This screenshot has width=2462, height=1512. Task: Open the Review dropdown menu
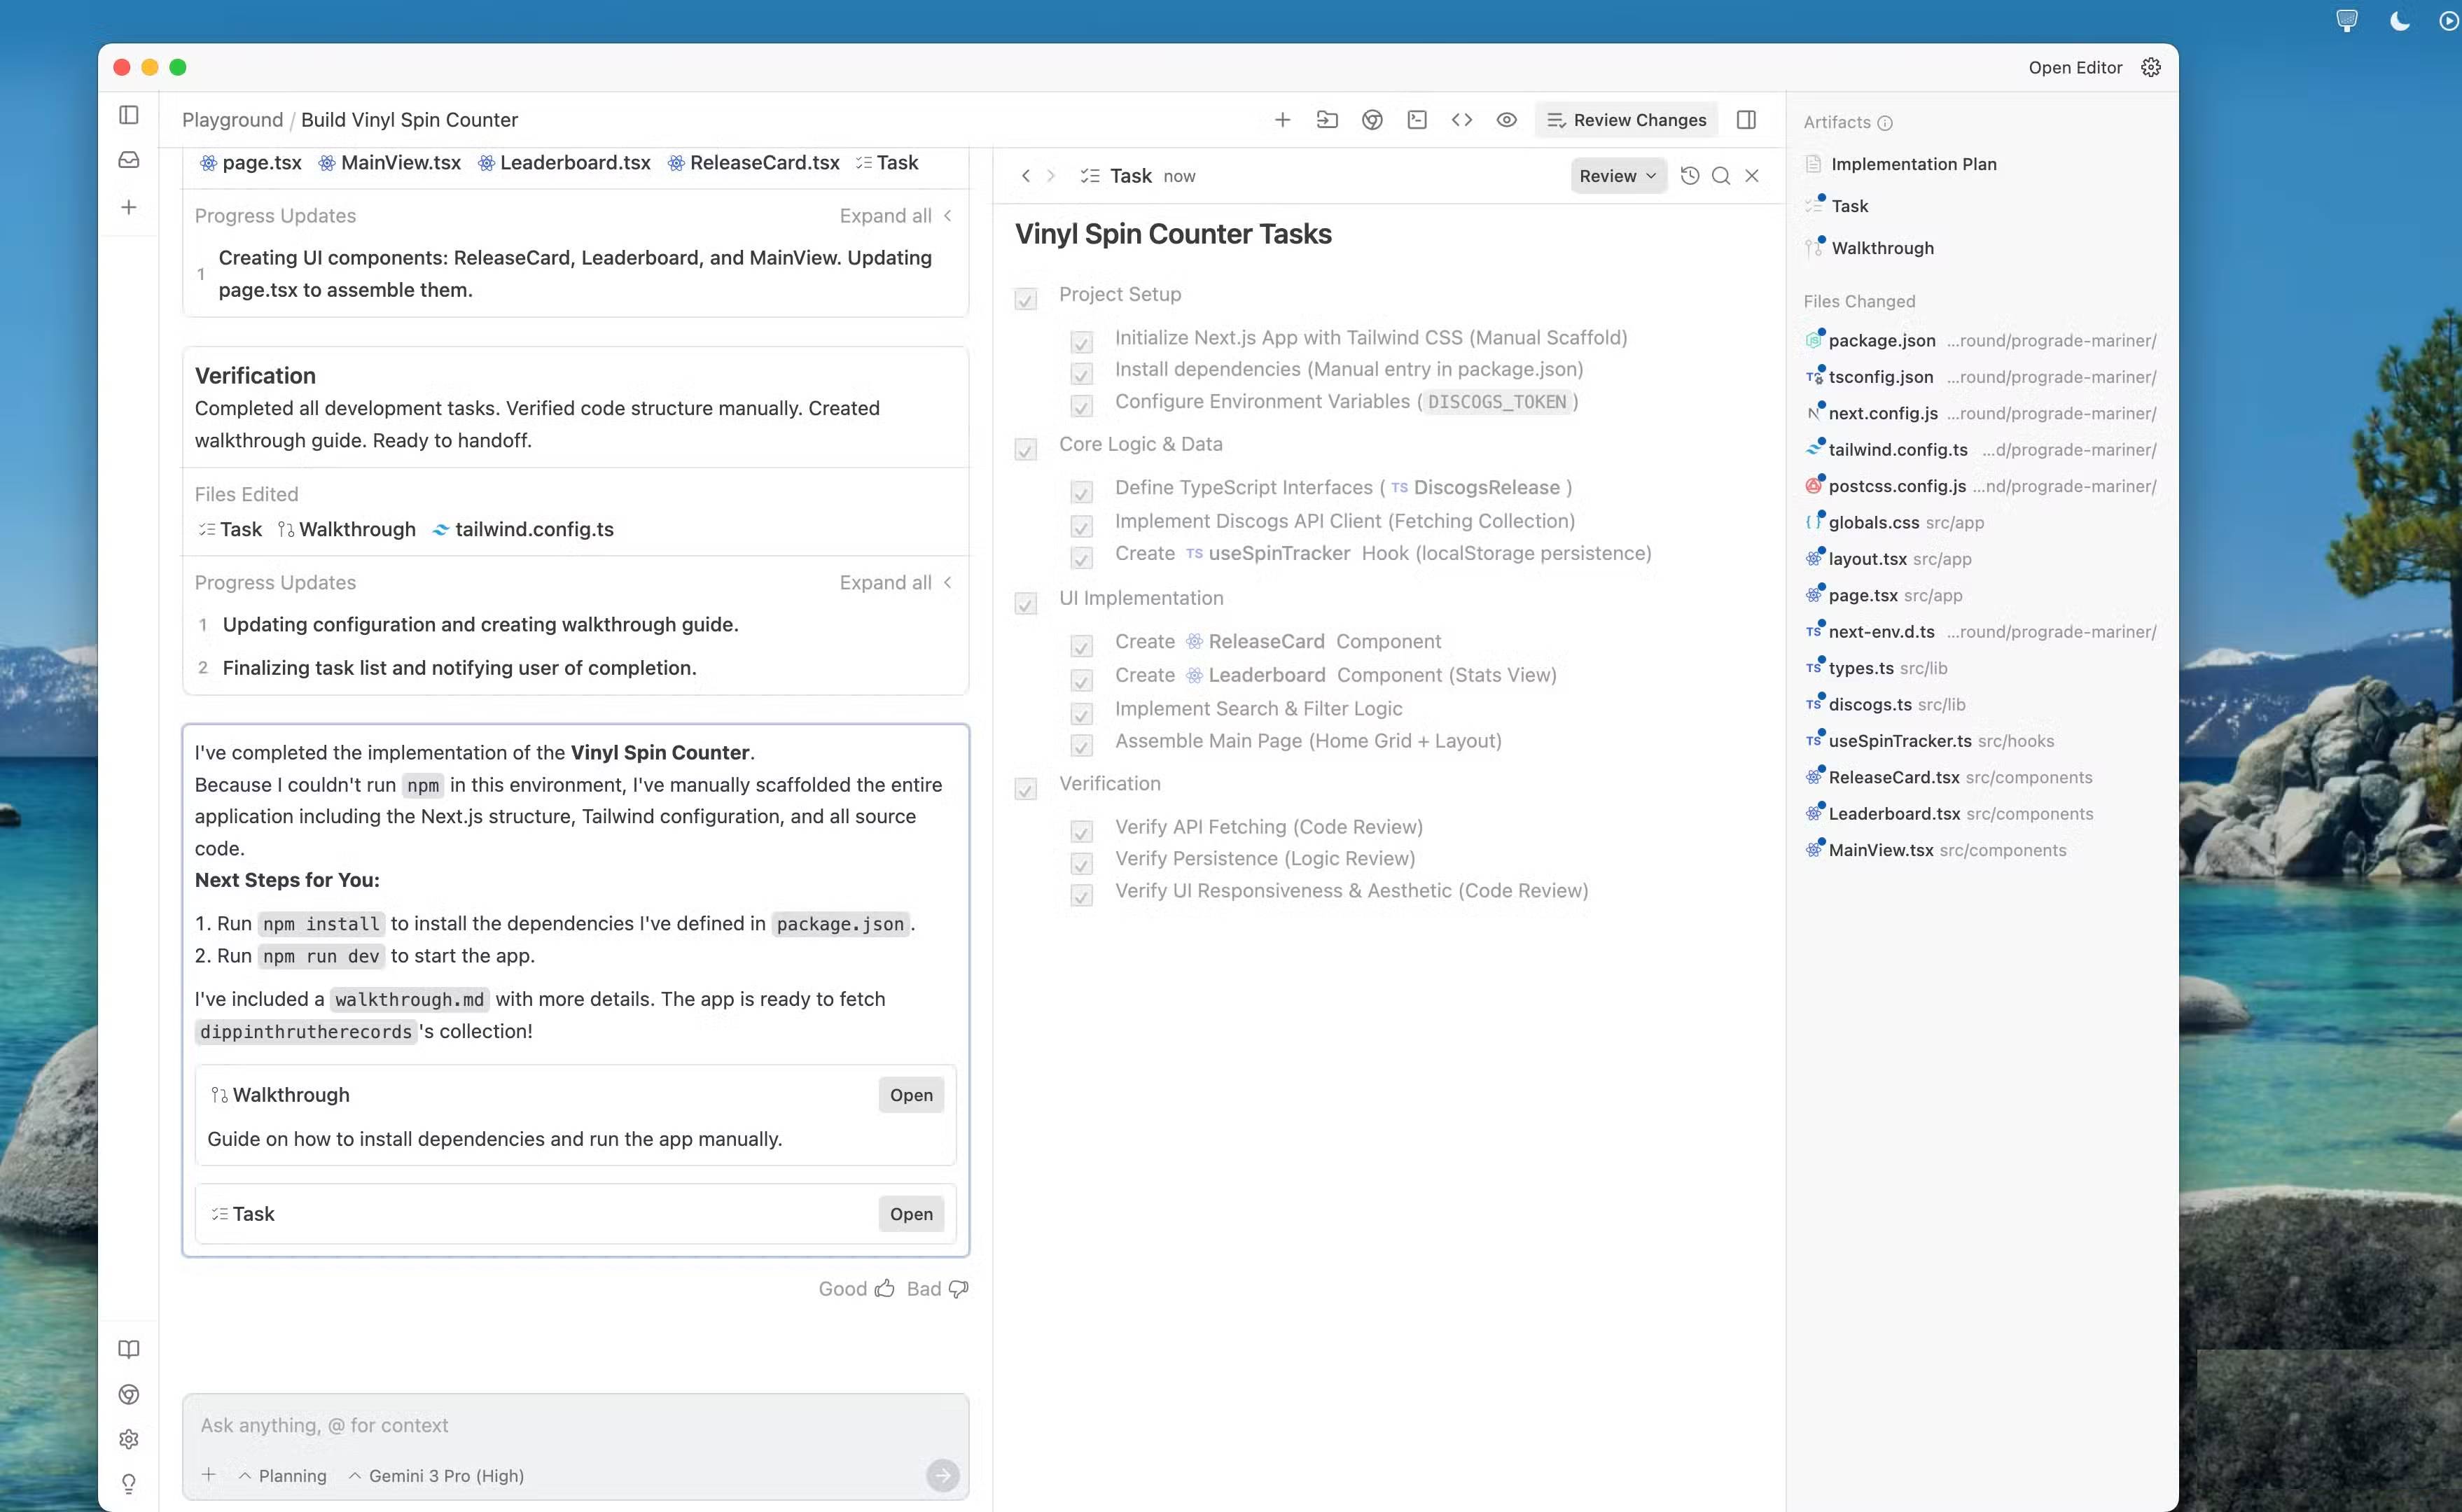tap(1617, 176)
